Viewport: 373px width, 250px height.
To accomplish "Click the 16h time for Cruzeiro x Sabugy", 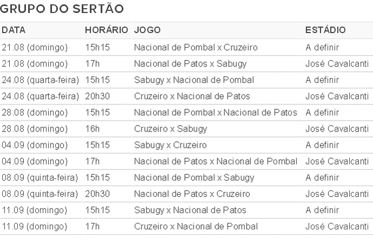I will (92, 129).
